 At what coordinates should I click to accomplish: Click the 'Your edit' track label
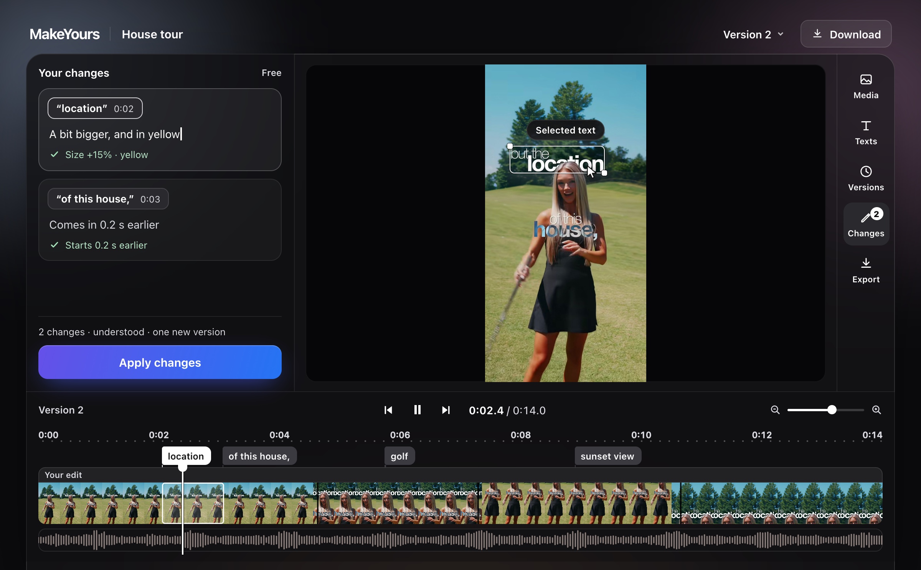point(63,475)
